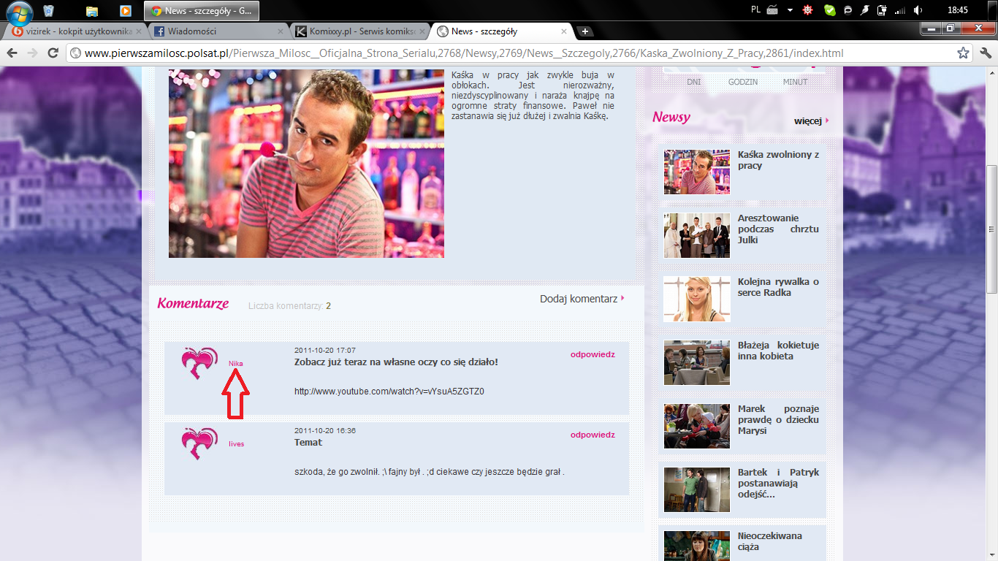Open the PL language input selector
Viewport: 998px width, 561px height.
[755, 10]
